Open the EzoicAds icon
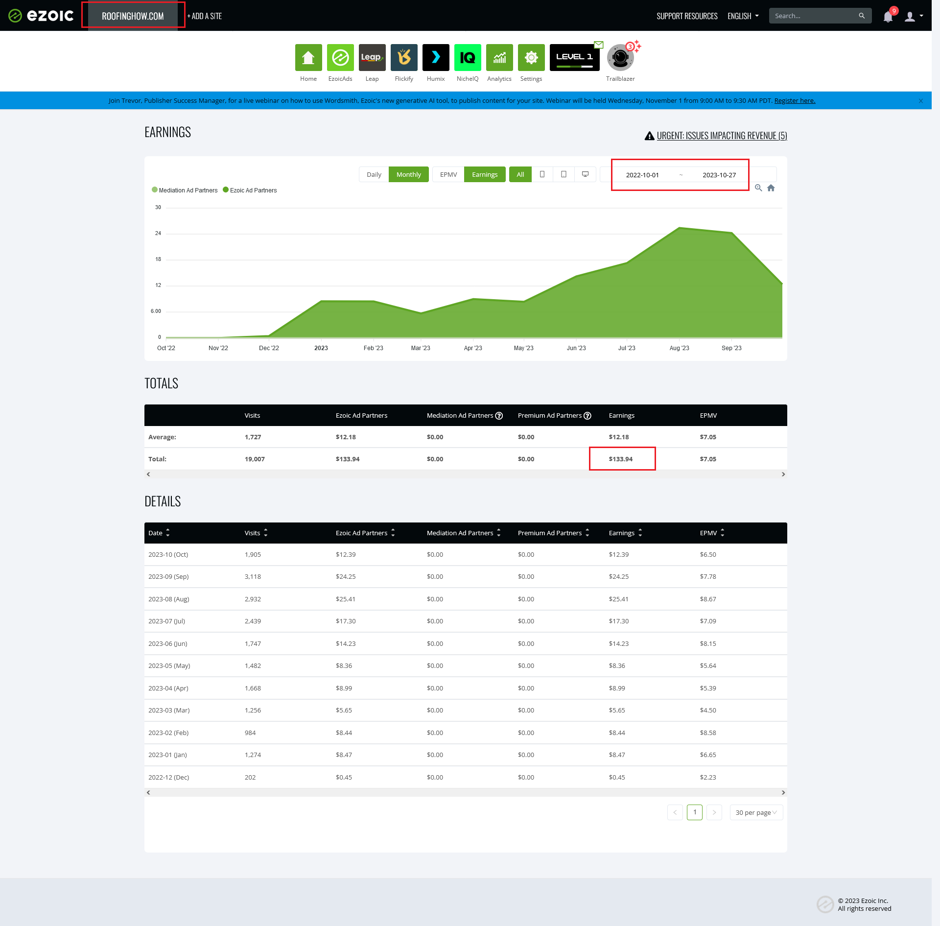The image size is (940, 926). coord(340,58)
